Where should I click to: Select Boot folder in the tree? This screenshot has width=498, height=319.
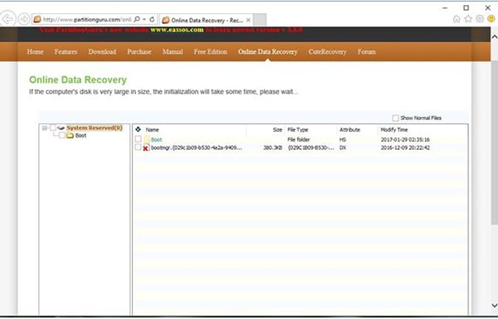pos(81,136)
